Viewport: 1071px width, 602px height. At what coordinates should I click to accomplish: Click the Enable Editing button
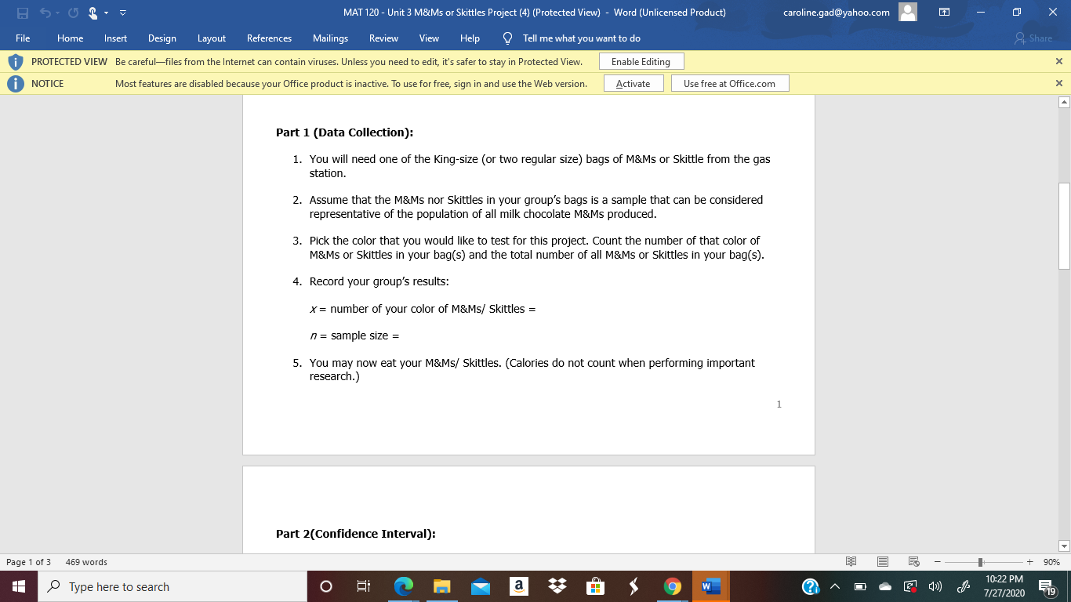pos(641,60)
